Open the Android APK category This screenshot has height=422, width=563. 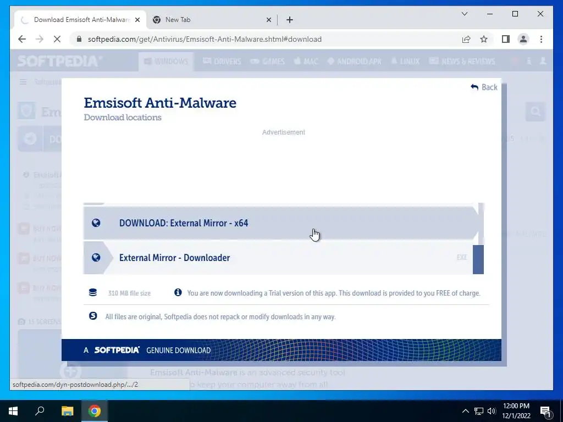click(355, 62)
